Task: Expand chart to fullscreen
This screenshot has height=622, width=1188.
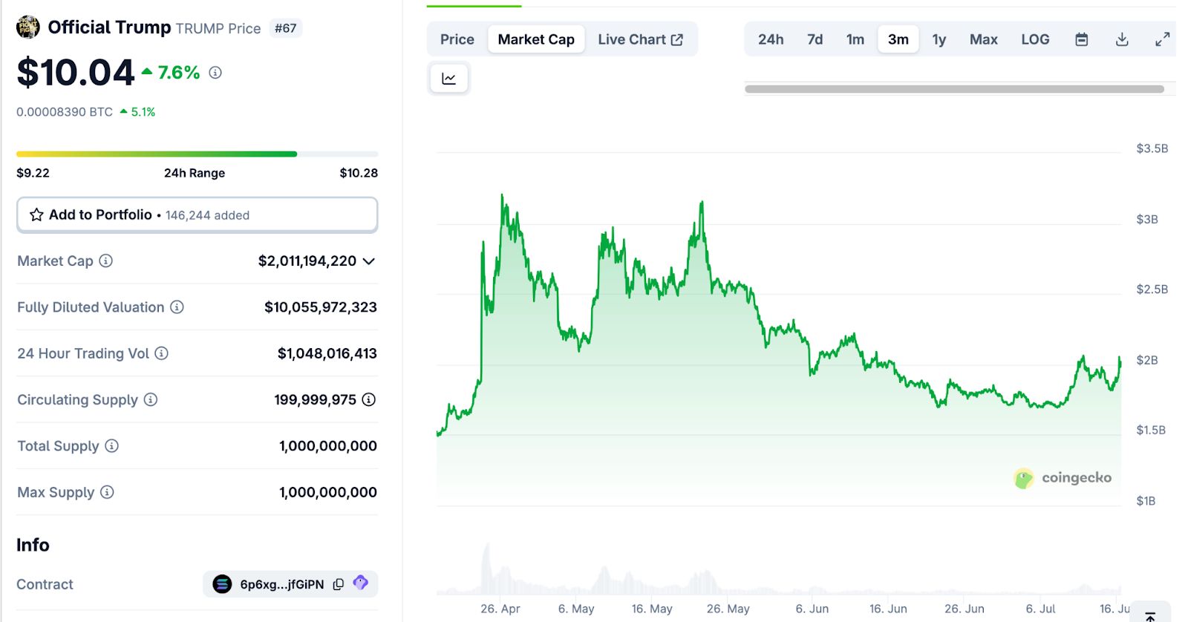Action: pos(1163,39)
